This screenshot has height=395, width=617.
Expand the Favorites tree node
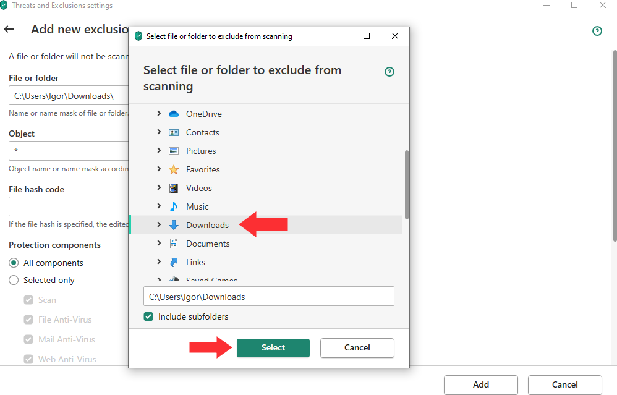[x=159, y=169]
